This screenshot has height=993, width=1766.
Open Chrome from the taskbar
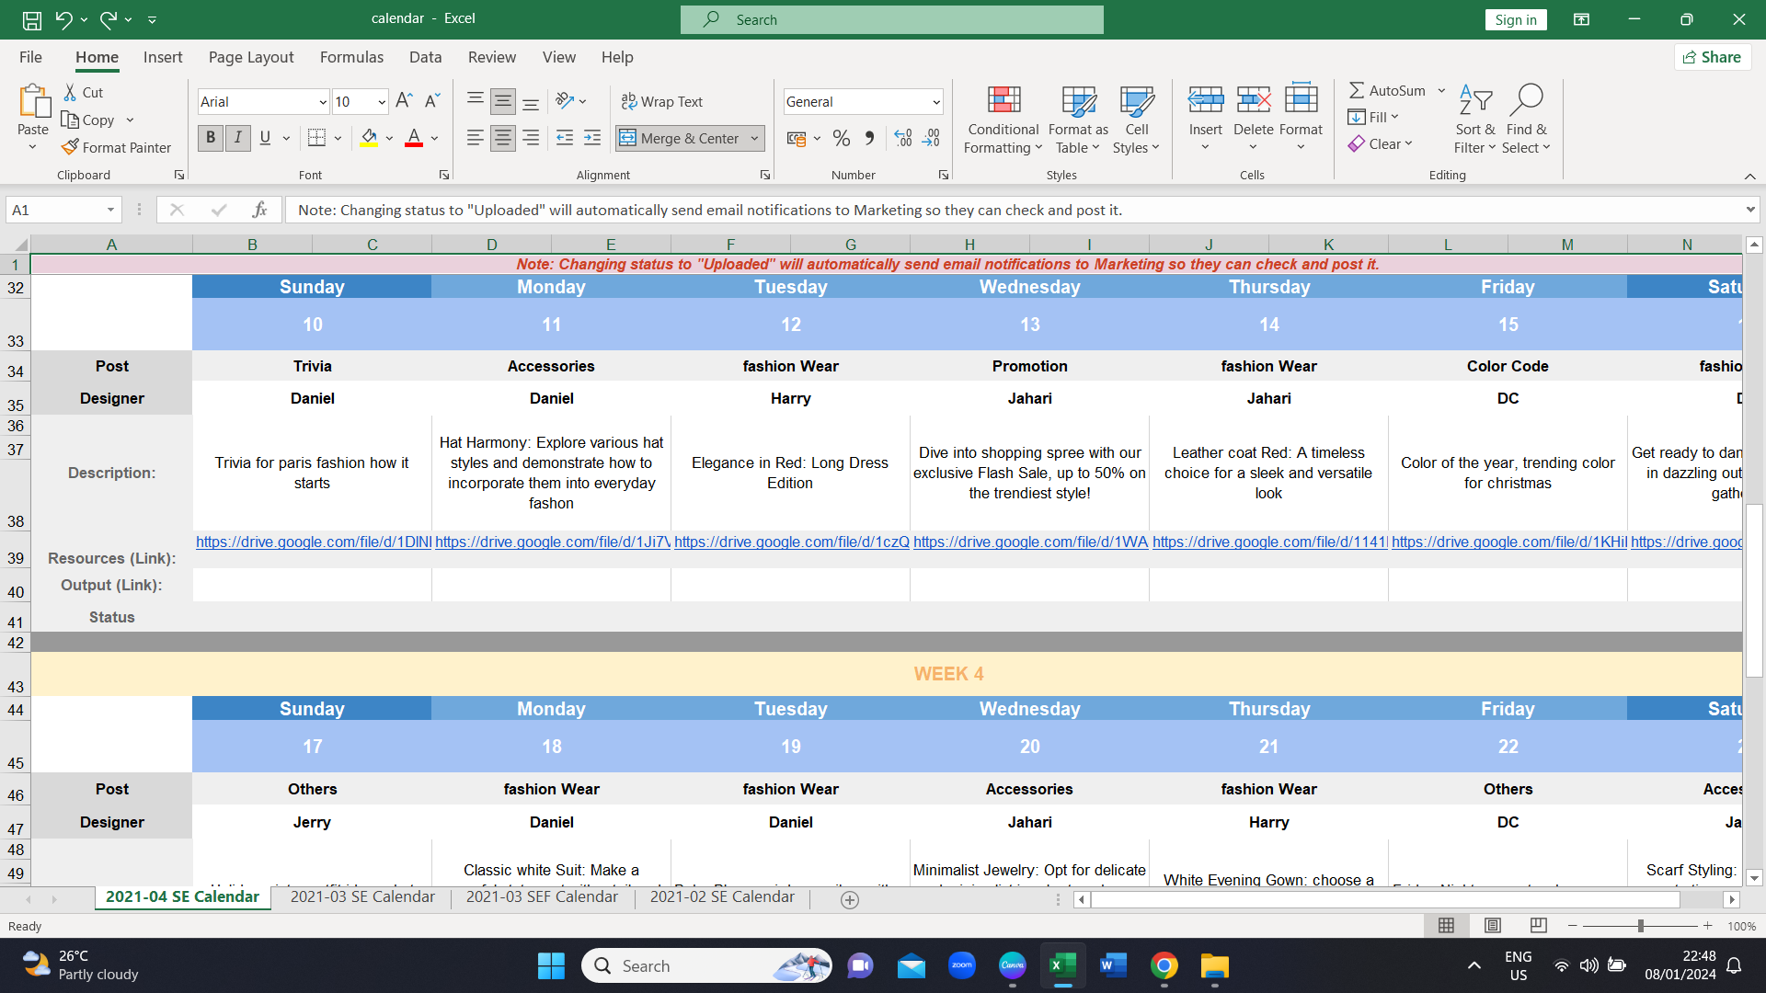coord(1164,965)
